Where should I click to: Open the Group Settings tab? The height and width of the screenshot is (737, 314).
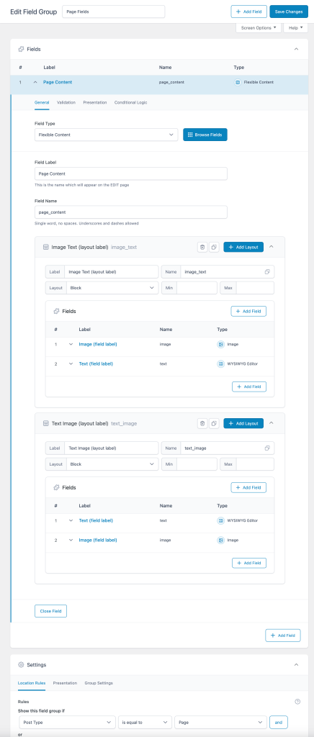tap(99, 682)
